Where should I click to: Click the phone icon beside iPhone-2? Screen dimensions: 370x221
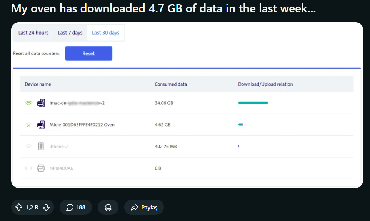41,146
